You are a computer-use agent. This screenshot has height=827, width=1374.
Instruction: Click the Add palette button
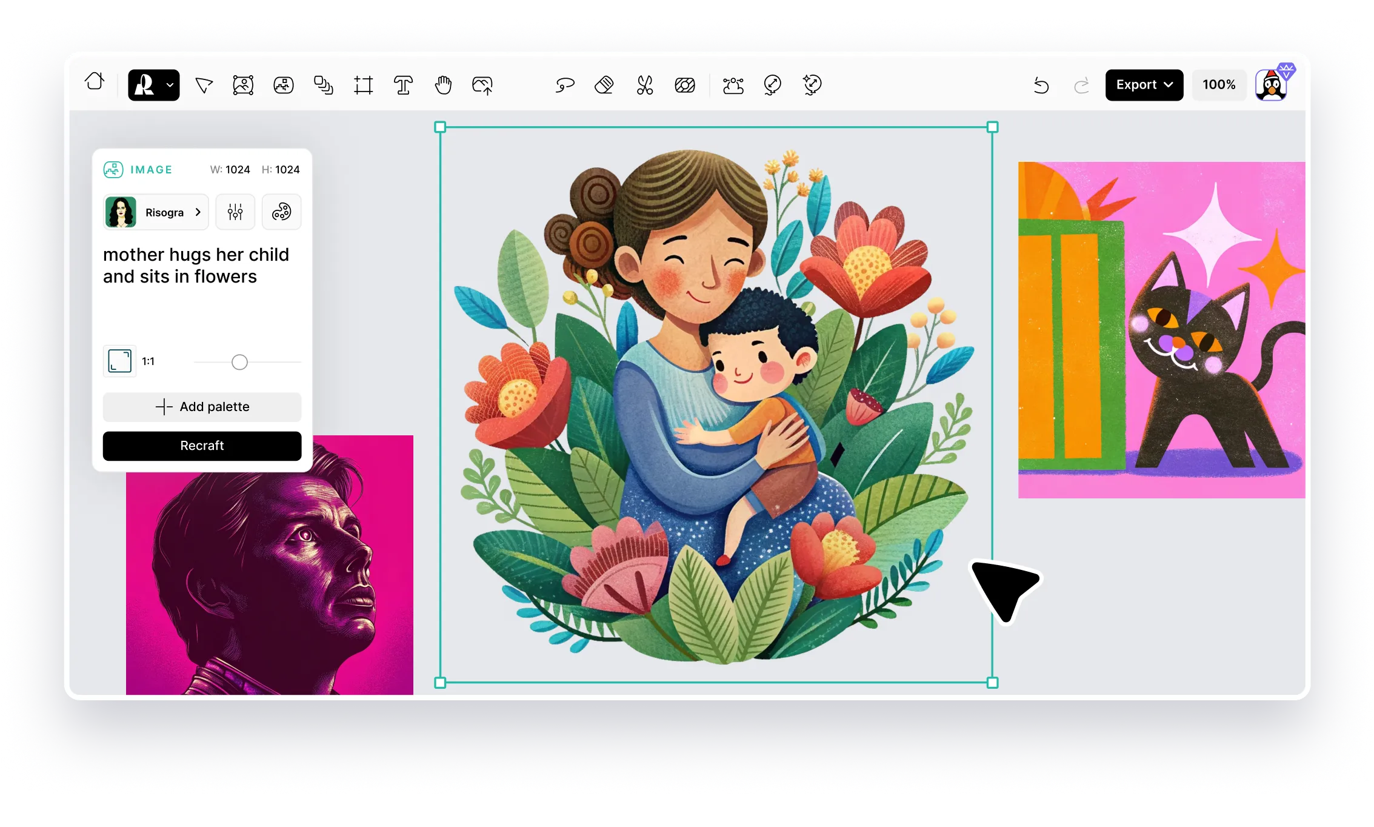[202, 407]
